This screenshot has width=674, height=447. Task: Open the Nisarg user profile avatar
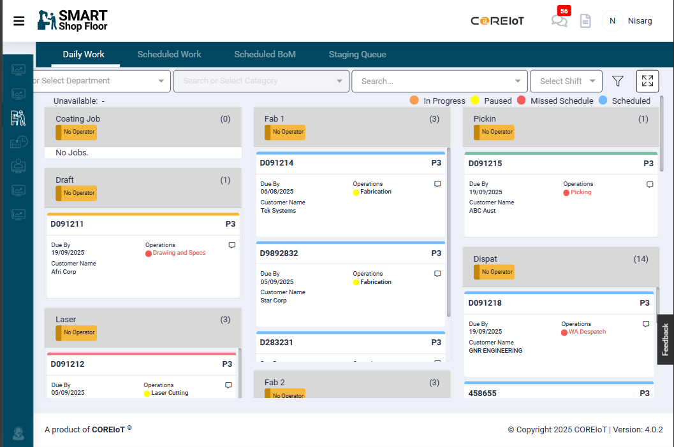pos(612,21)
